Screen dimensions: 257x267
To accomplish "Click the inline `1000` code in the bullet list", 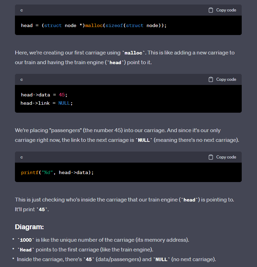I will pyautogui.click(x=26, y=240).
